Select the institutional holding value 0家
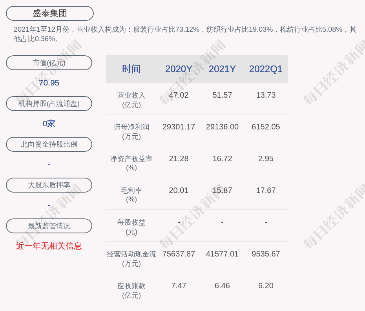This screenshot has height=311, width=365. click(49, 124)
